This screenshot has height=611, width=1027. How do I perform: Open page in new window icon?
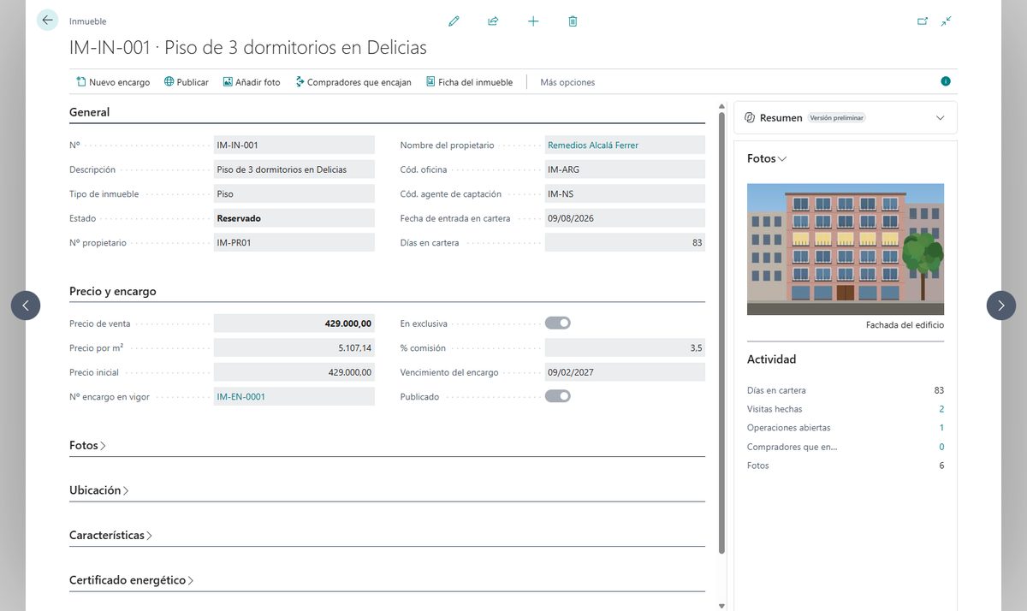click(923, 21)
